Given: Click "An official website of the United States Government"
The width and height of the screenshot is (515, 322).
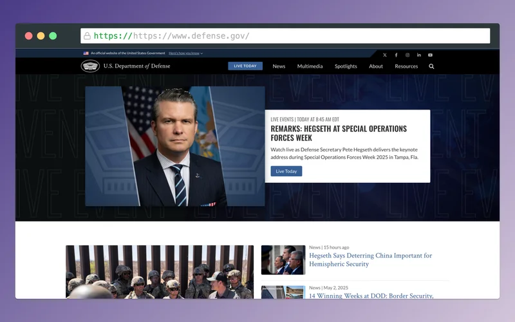Looking at the screenshot, I should pos(127,53).
